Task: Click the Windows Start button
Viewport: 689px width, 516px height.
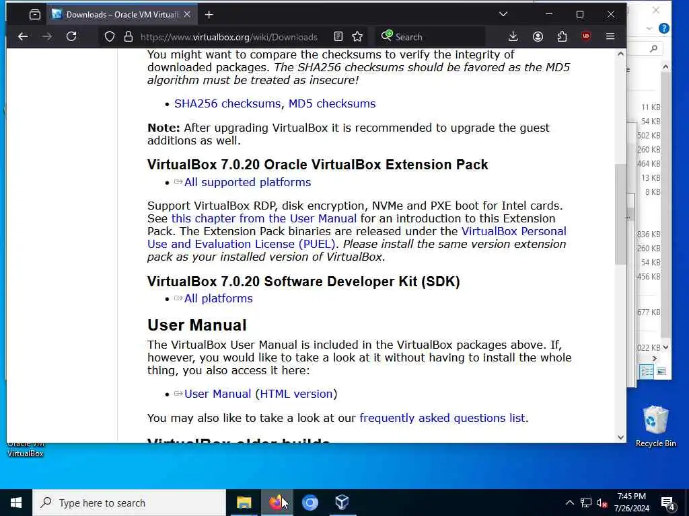Action: [16, 503]
